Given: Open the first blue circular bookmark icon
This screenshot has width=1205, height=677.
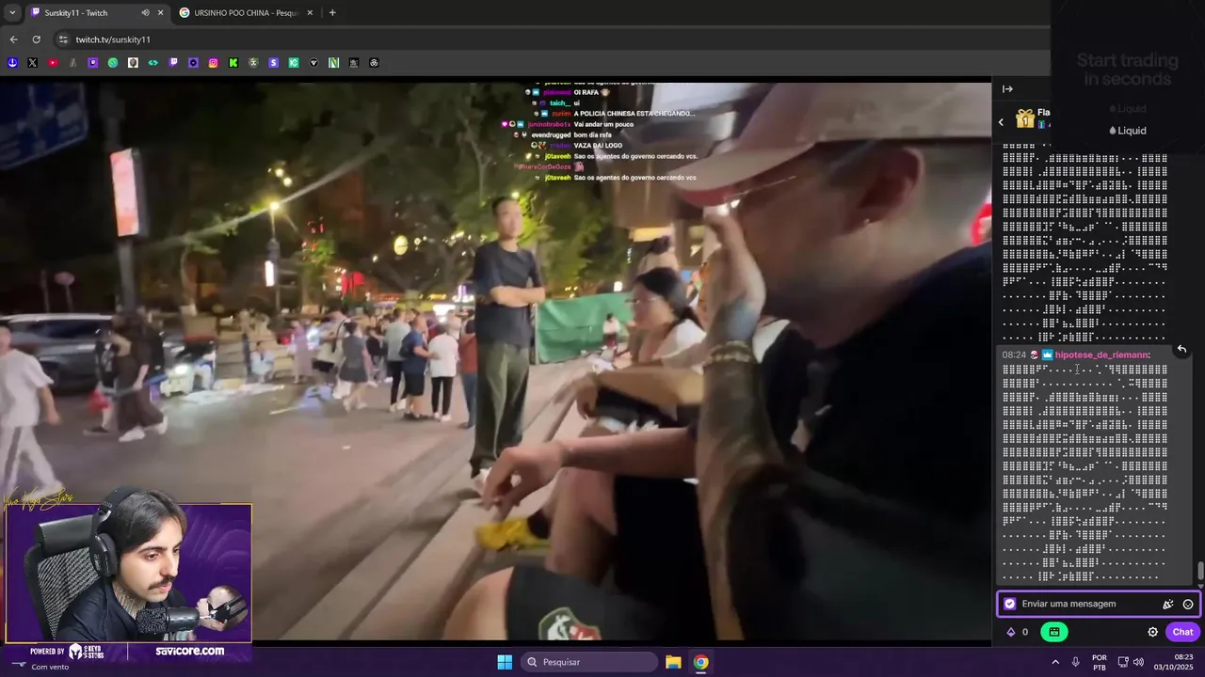Looking at the screenshot, I should pyautogui.click(x=12, y=63).
